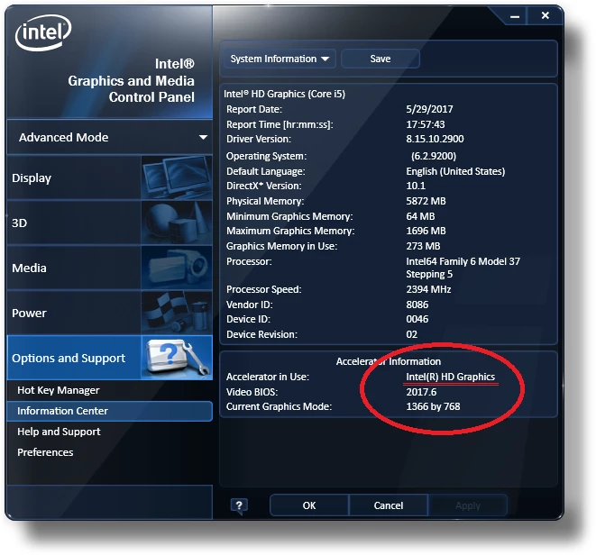596x555 pixels.
Task: Click the Intel logo
Action: [x=43, y=32]
